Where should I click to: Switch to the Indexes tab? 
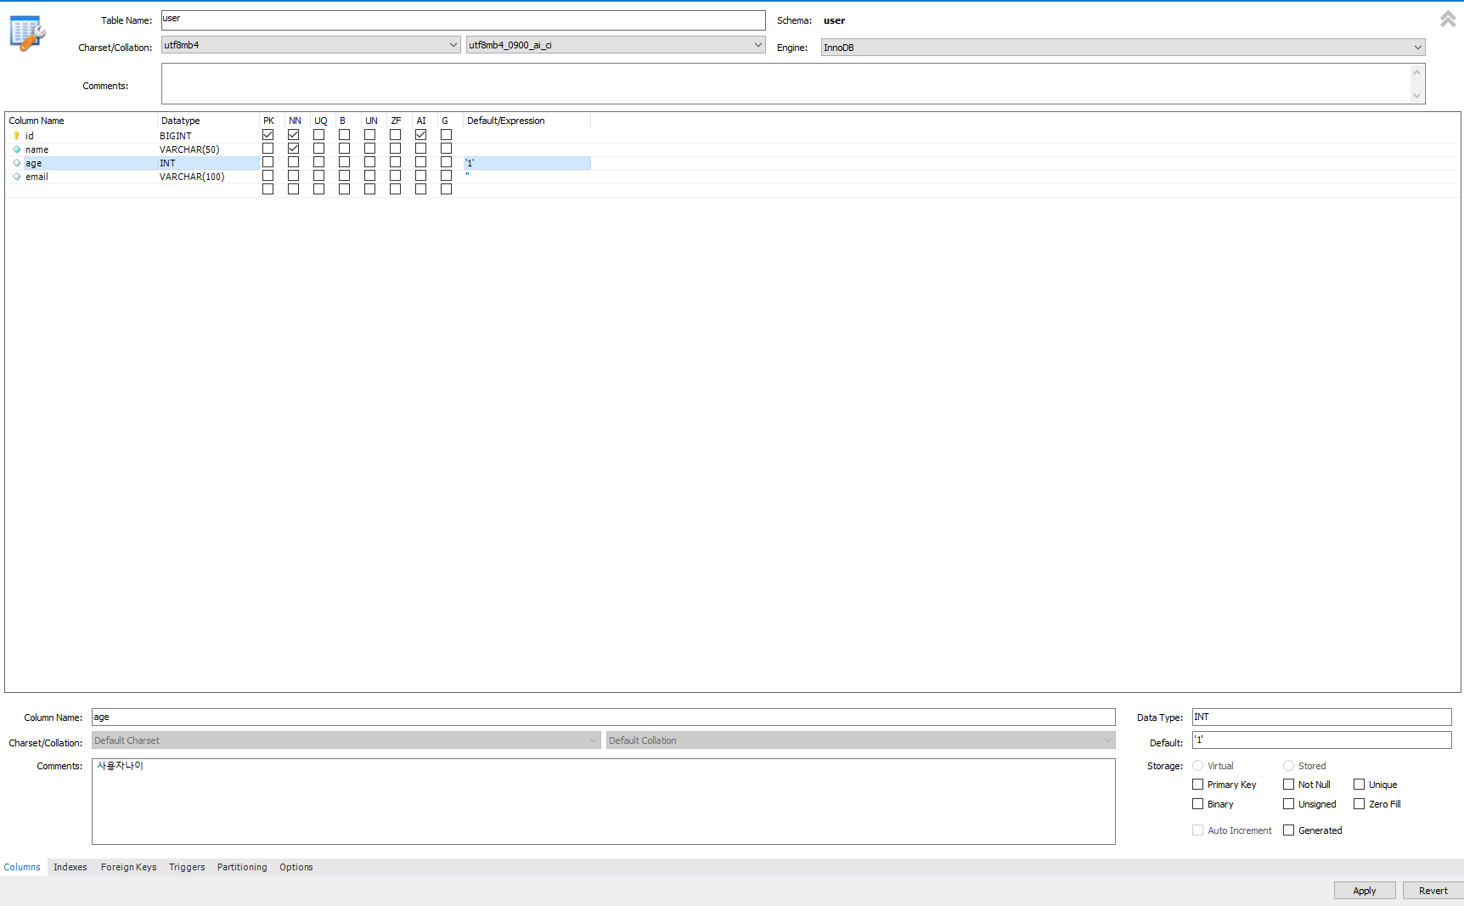pyautogui.click(x=70, y=867)
